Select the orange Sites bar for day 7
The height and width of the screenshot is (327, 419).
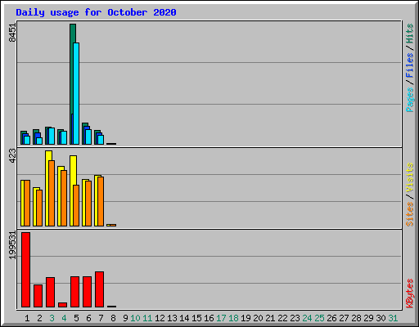coord(101,201)
